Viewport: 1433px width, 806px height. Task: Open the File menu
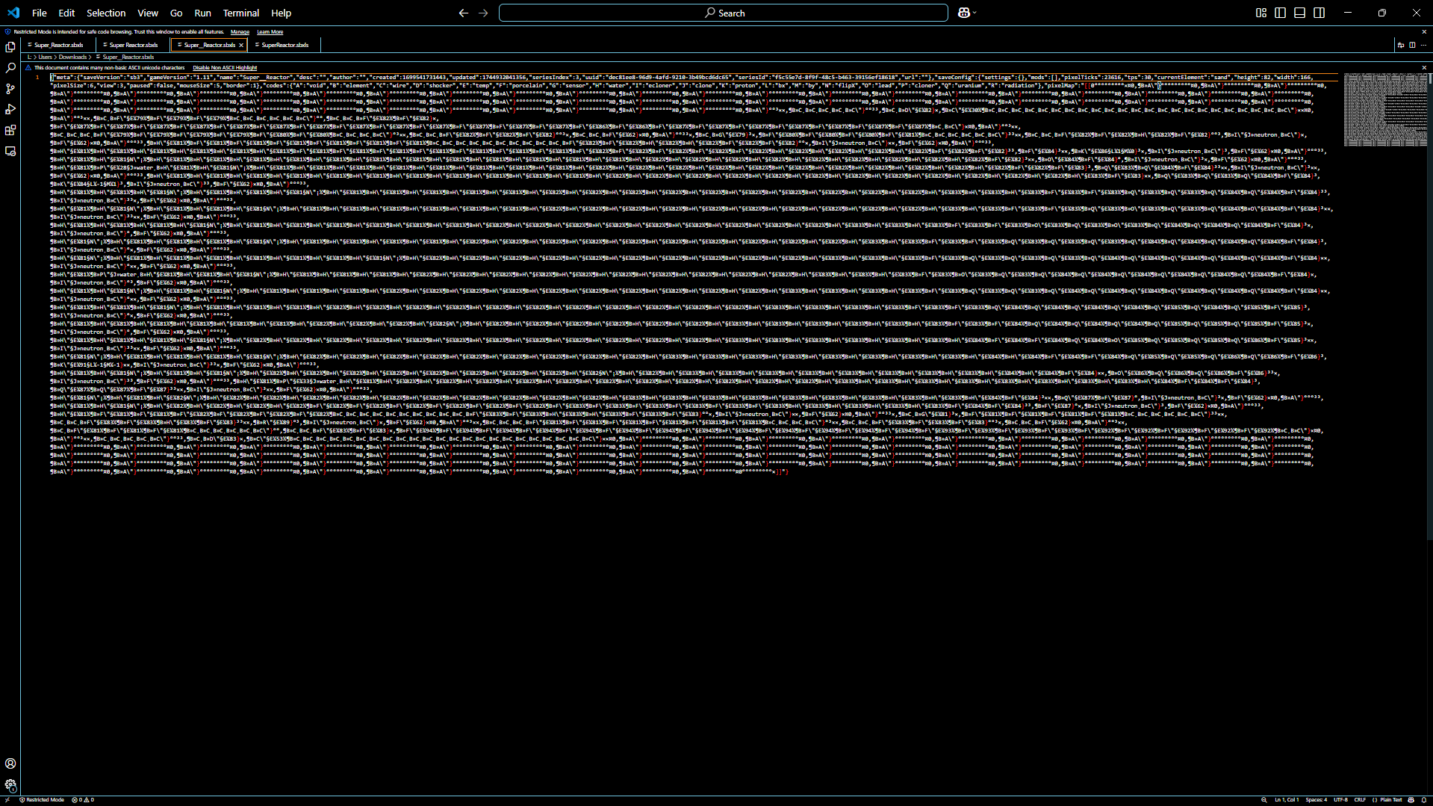point(40,13)
